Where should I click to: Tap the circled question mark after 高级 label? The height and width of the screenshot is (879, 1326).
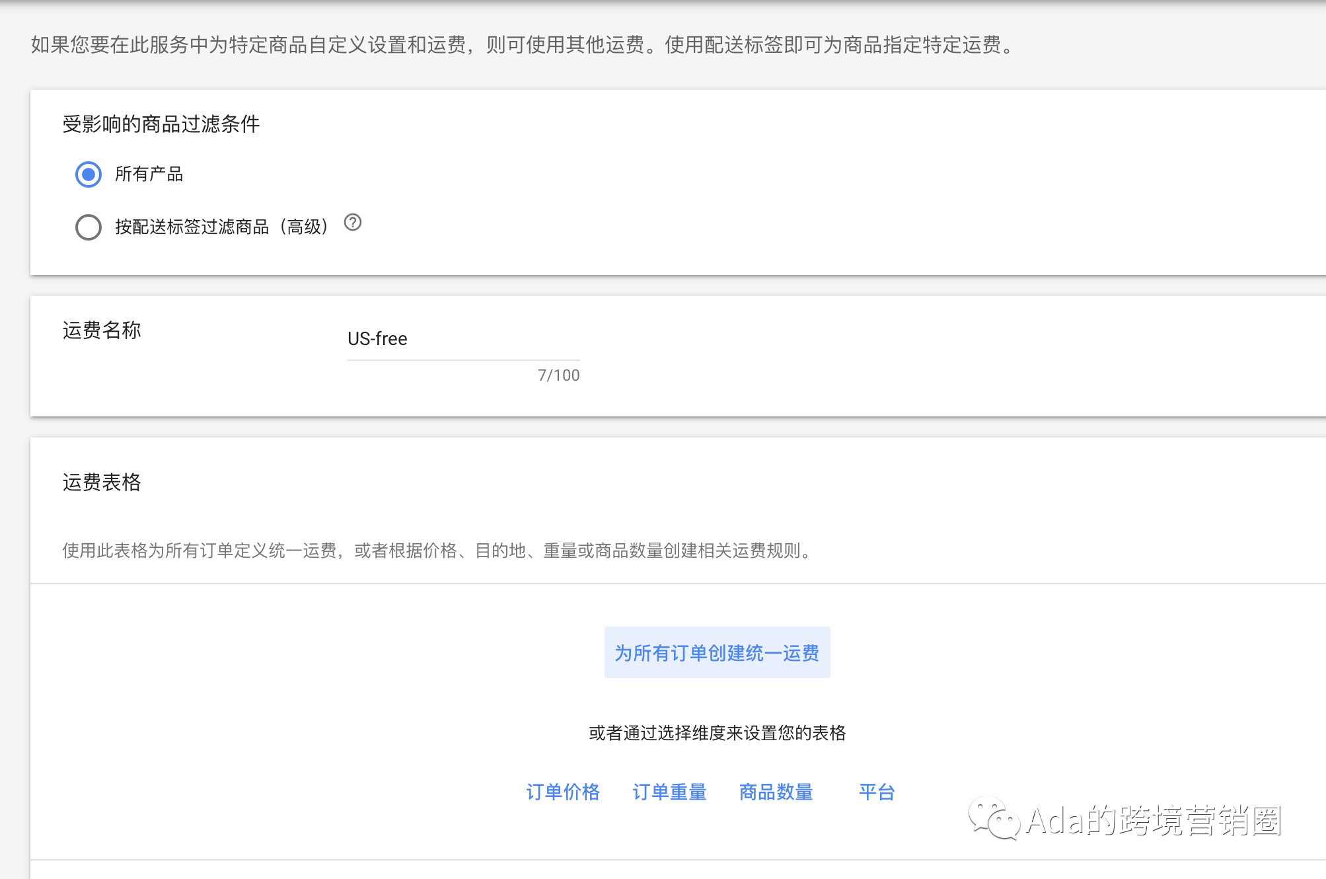(354, 224)
